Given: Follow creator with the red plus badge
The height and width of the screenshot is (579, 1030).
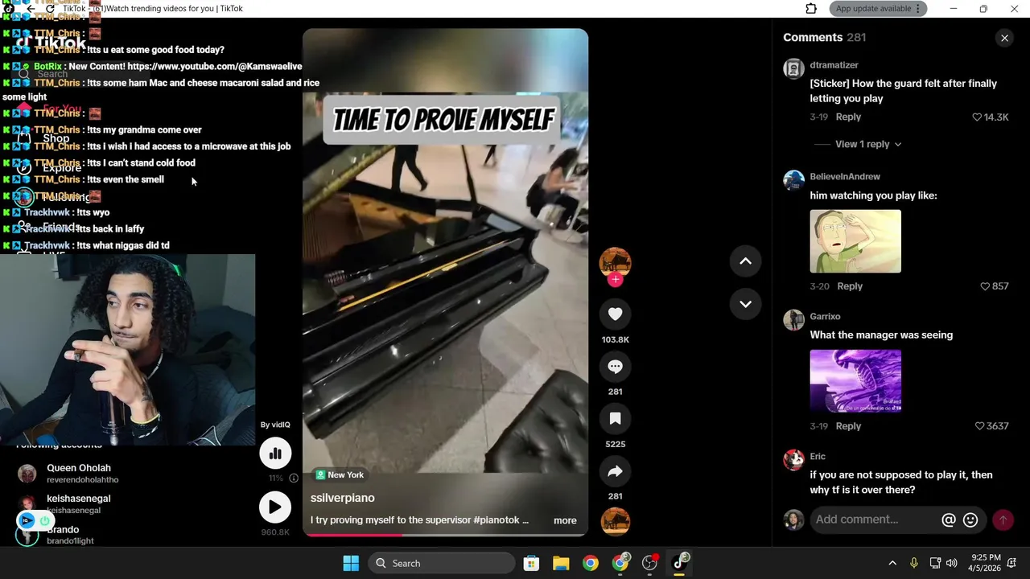Looking at the screenshot, I should [615, 280].
